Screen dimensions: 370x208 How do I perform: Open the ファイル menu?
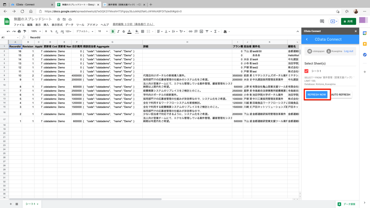click(19, 25)
